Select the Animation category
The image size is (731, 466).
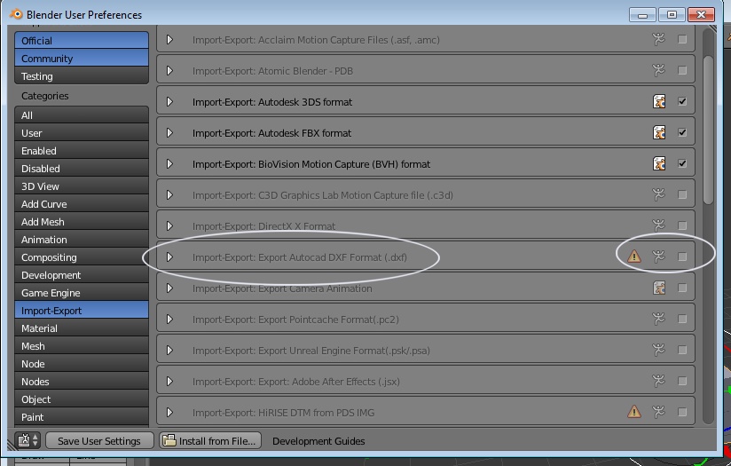click(82, 240)
